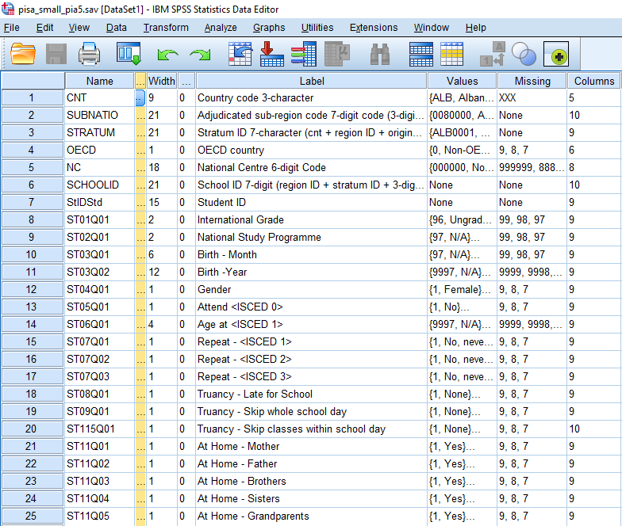The height and width of the screenshot is (526, 622).
Task: Click variable name STRATUM
Action: coord(90,133)
